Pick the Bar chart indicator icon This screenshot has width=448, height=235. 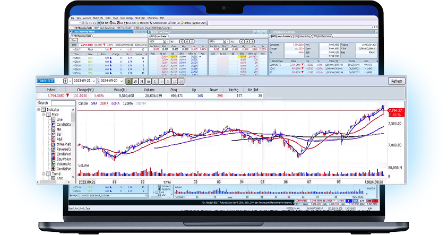[x=54, y=134]
